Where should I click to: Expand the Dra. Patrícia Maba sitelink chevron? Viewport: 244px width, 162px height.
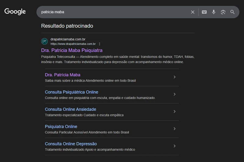pyautogui.click(x=174, y=77)
